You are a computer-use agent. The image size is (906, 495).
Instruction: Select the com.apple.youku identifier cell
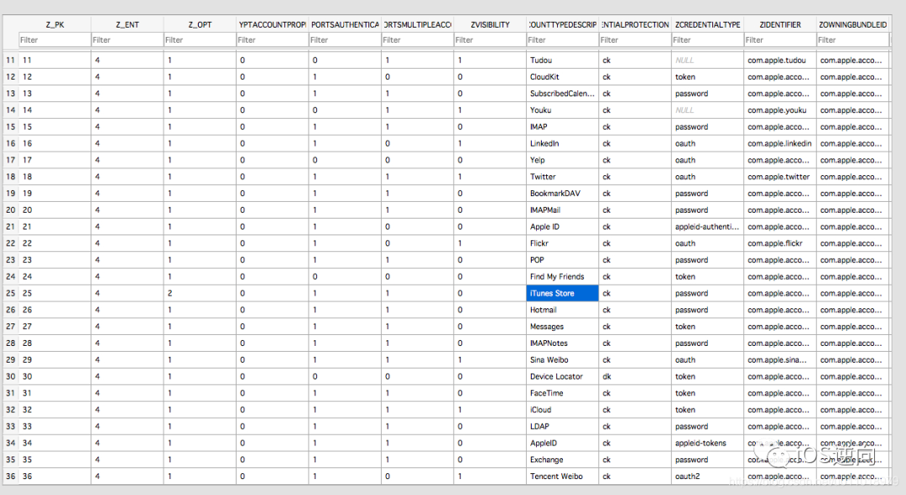pos(780,111)
